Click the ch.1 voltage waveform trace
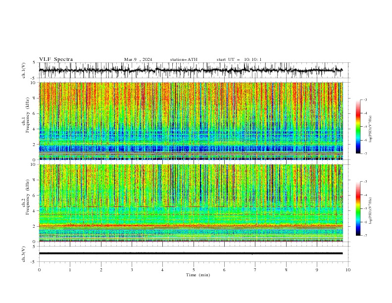Screen dimensions: 392x303 click(191, 70)
